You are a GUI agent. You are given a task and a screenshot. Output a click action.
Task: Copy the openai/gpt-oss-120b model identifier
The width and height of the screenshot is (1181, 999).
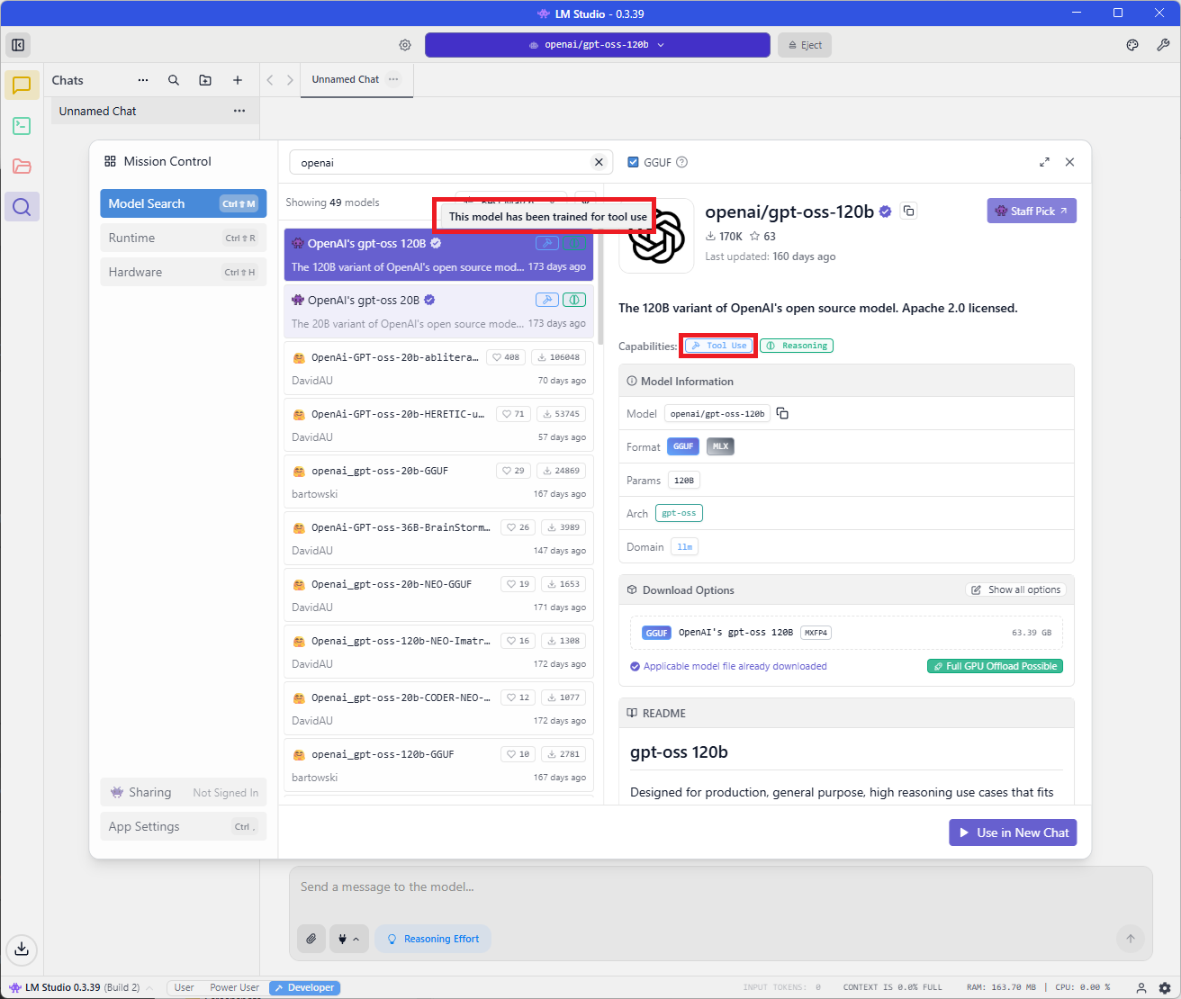(x=782, y=414)
